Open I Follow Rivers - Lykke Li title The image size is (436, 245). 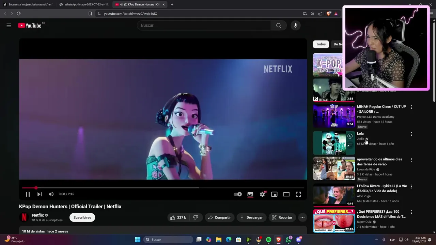click(382, 189)
